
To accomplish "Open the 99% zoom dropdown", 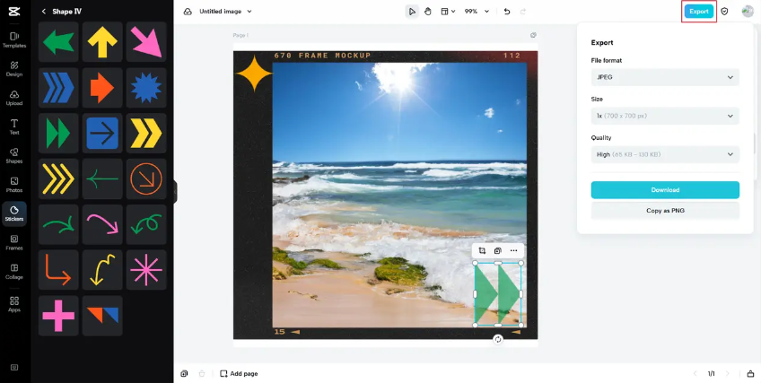I will [477, 12].
